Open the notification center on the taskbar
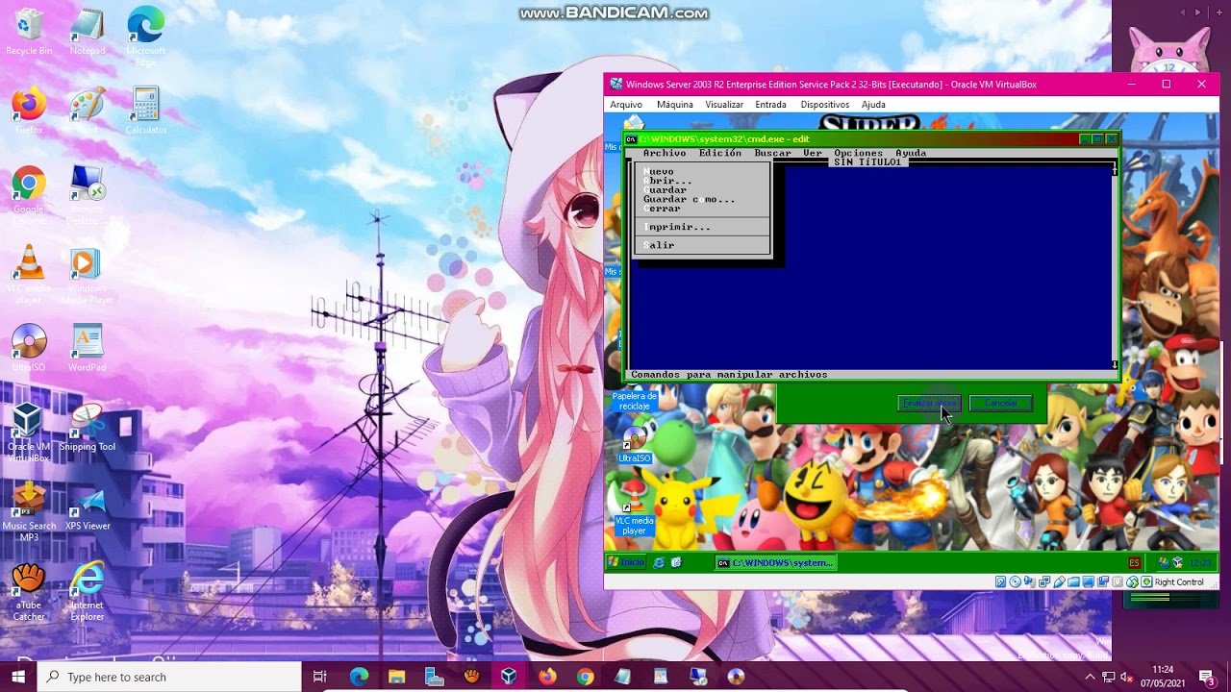This screenshot has height=692, width=1231. pos(1207,677)
